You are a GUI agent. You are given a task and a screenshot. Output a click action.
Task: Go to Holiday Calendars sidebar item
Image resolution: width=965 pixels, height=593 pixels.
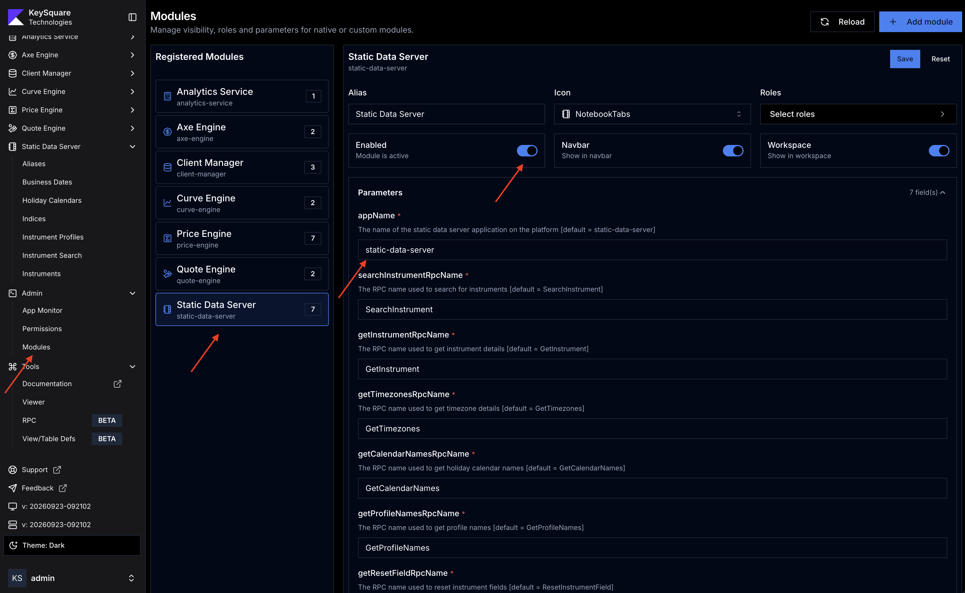pos(52,201)
